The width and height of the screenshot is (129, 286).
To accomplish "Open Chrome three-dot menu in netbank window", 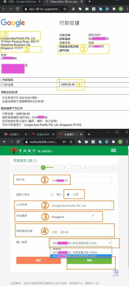I will 127,142.
